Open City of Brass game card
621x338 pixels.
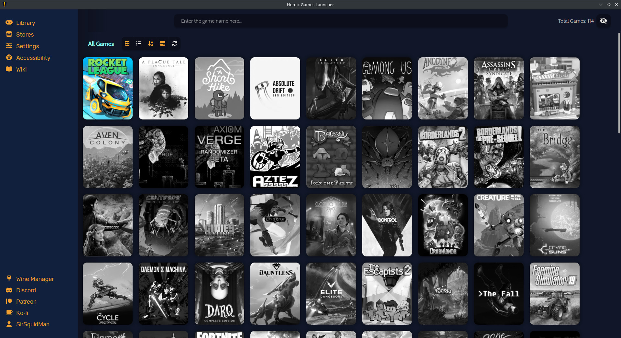click(x=275, y=225)
